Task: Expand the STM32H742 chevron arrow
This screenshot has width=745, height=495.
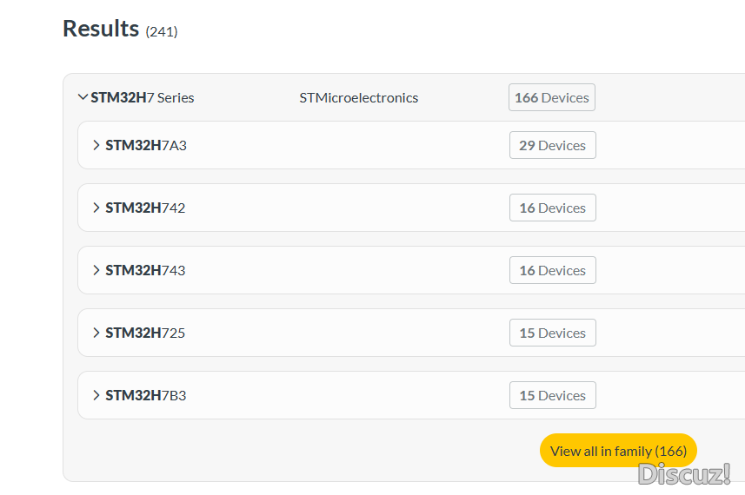Action: (x=96, y=208)
